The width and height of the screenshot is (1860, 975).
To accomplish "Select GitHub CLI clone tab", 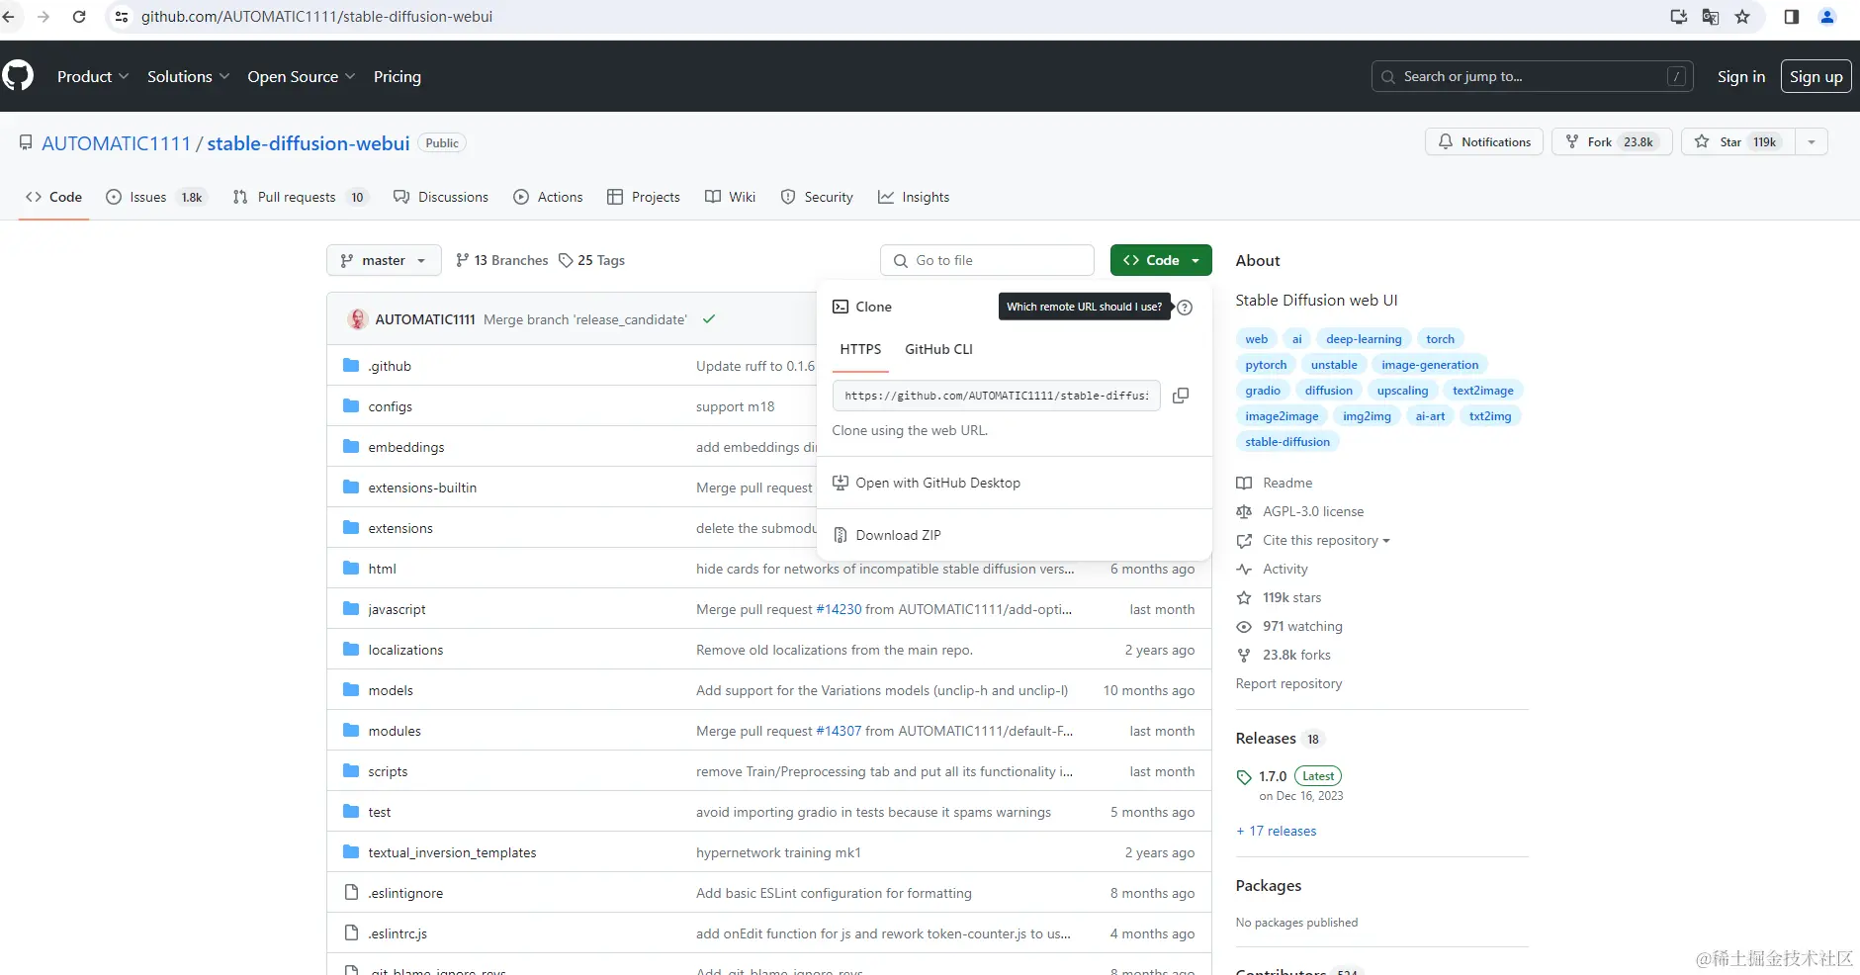I will pos(938,349).
